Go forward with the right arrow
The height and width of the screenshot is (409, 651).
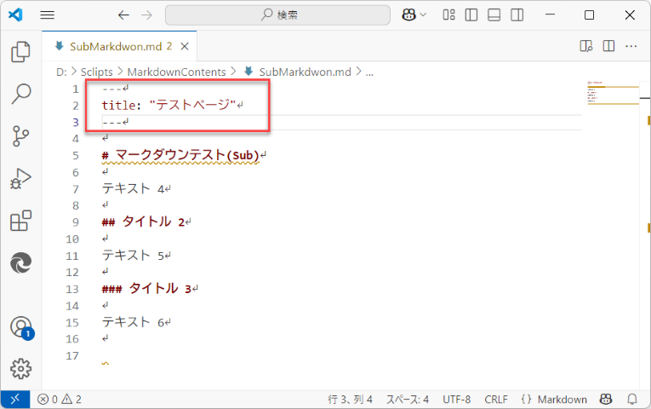(x=146, y=15)
